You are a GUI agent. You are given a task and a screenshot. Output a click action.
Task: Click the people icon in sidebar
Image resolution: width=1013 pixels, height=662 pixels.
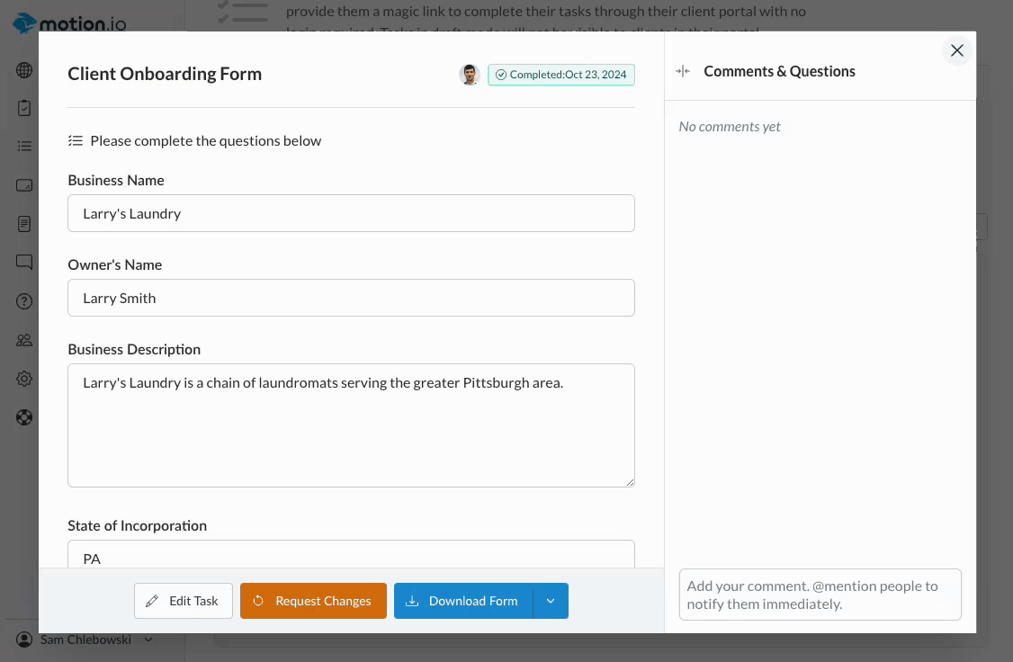[x=24, y=340]
